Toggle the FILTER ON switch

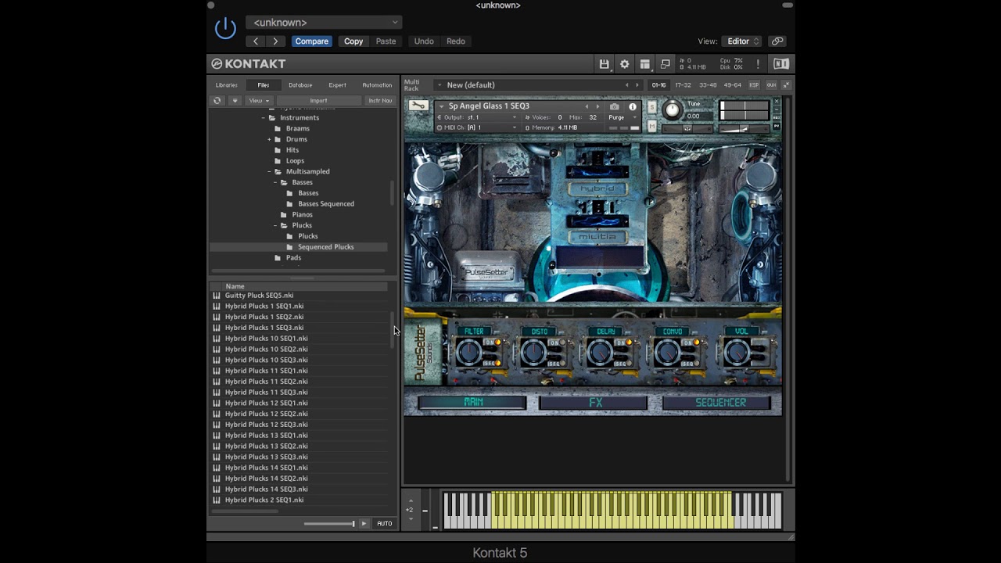pyautogui.click(x=492, y=342)
